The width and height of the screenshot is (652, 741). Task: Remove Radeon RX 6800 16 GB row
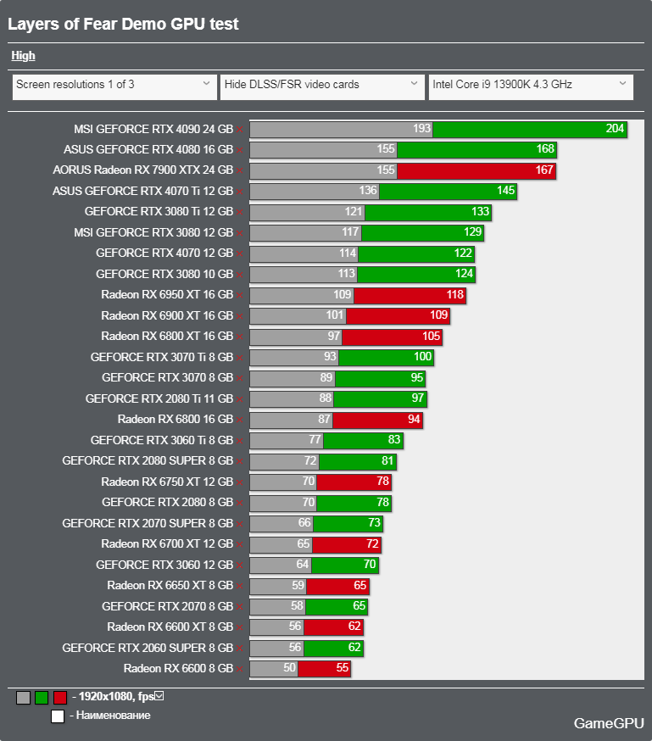coord(240,421)
